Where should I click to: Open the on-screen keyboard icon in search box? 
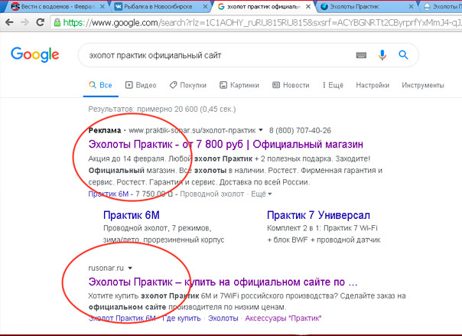[x=361, y=55]
